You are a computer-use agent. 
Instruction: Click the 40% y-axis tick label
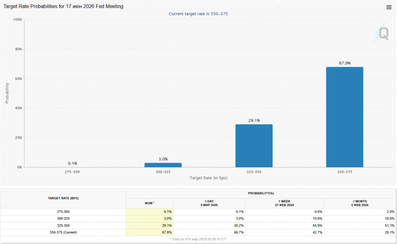(19, 108)
